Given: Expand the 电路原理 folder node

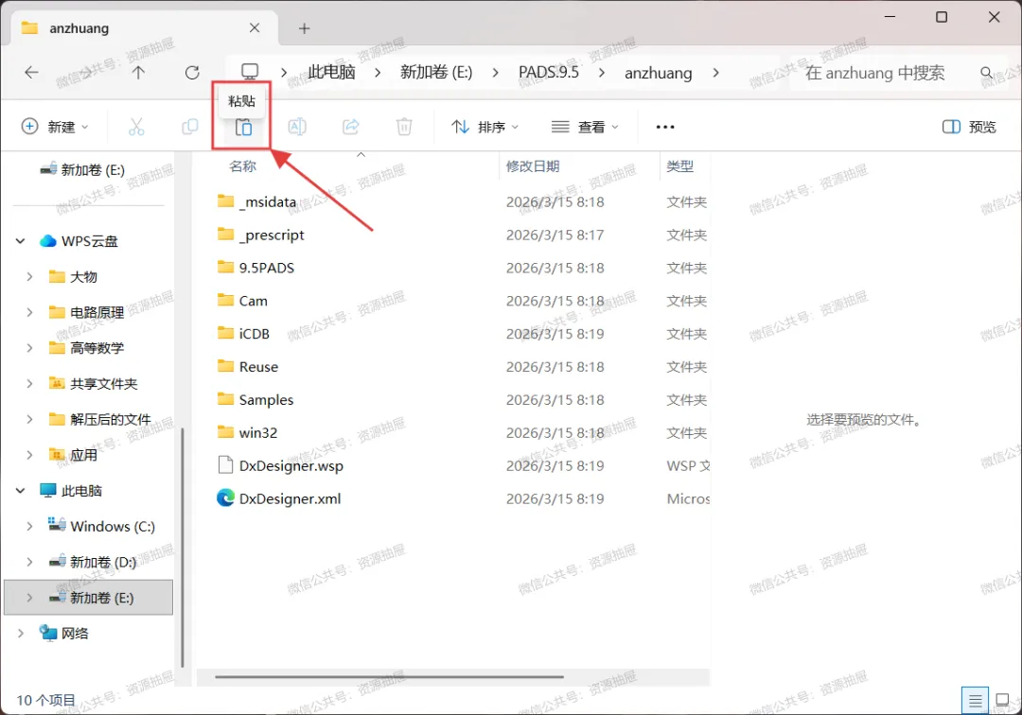Looking at the screenshot, I should [x=29, y=312].
